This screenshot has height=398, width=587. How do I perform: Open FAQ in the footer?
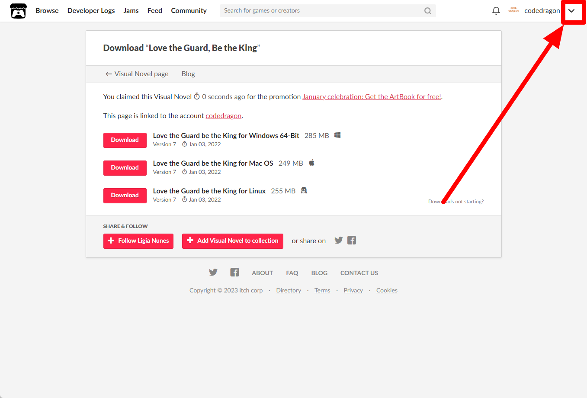[292, 273]
